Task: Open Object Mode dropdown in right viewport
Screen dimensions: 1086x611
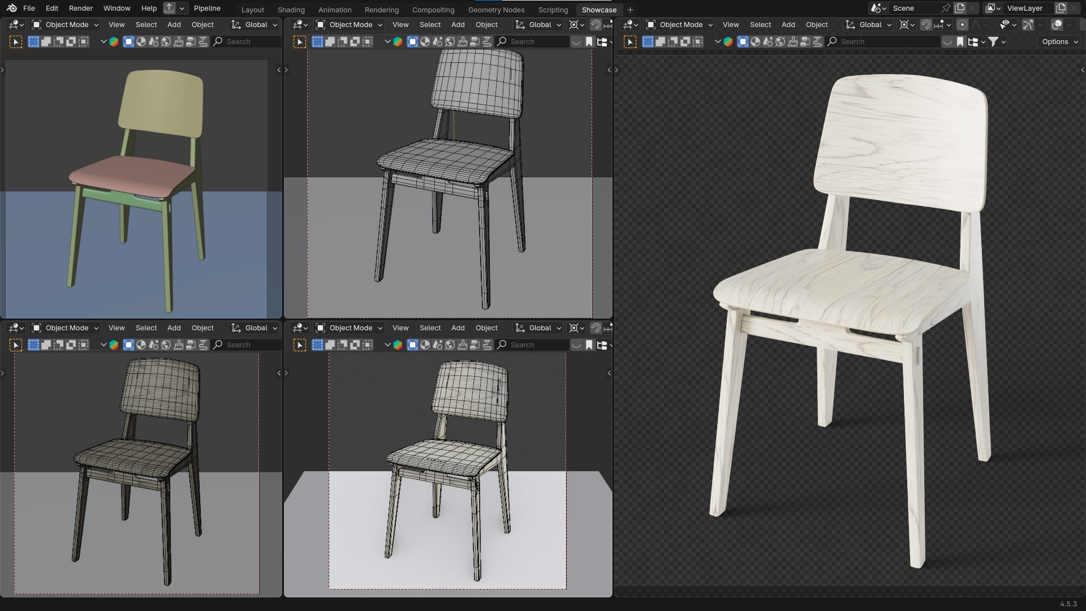Action: (679, 25)
